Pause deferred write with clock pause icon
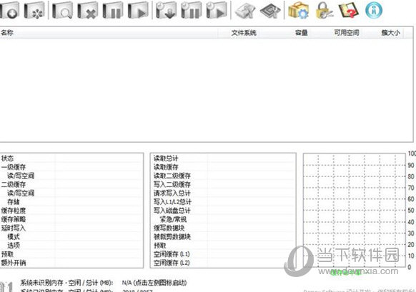Screen dimensions: 416x292 192,11
